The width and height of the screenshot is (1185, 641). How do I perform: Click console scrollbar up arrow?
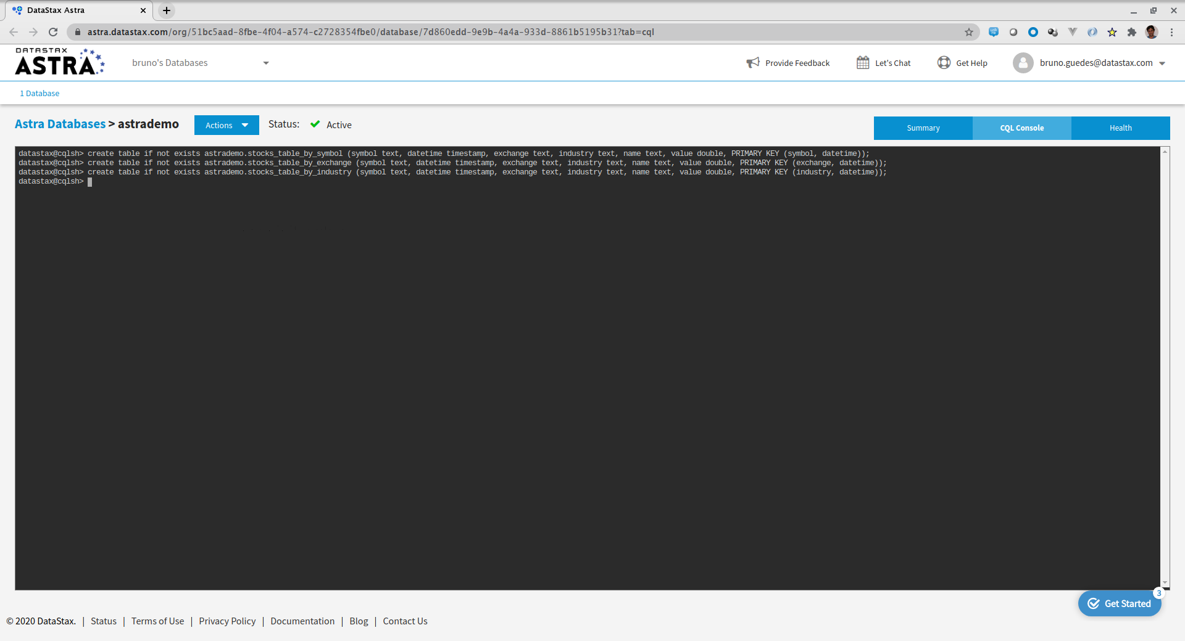click(x=1165, y=152)
